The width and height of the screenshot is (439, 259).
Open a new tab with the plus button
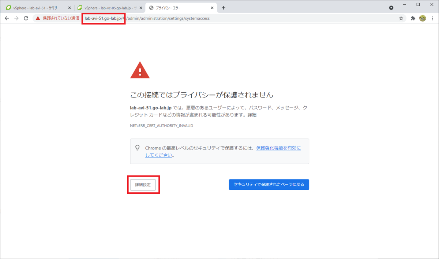[223, 7]
